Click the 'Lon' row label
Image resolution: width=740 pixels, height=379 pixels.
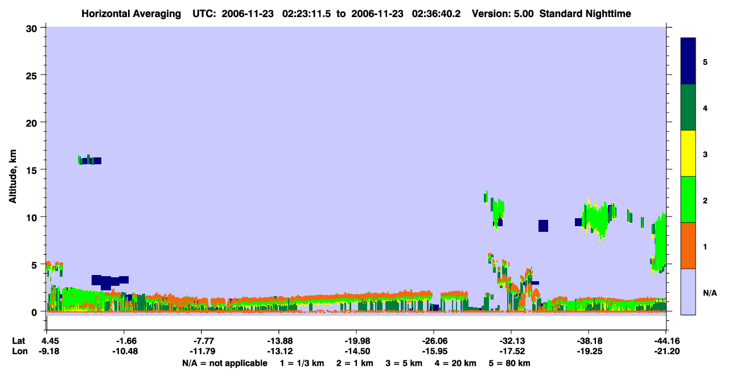[19, 351]
